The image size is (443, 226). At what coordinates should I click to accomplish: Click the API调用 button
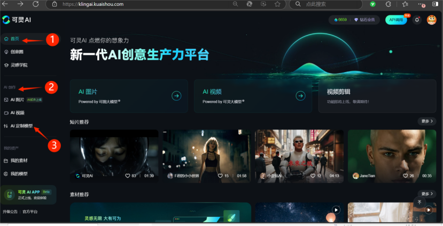click(x=396, y=20)
